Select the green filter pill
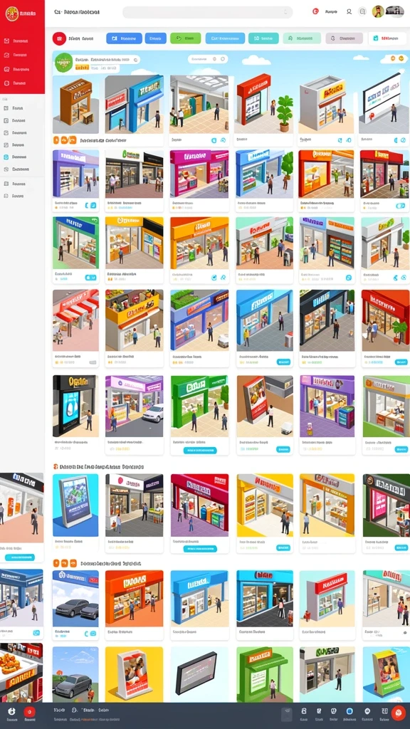The height and width of the screenshot is (729, 410). coord(186,38)
